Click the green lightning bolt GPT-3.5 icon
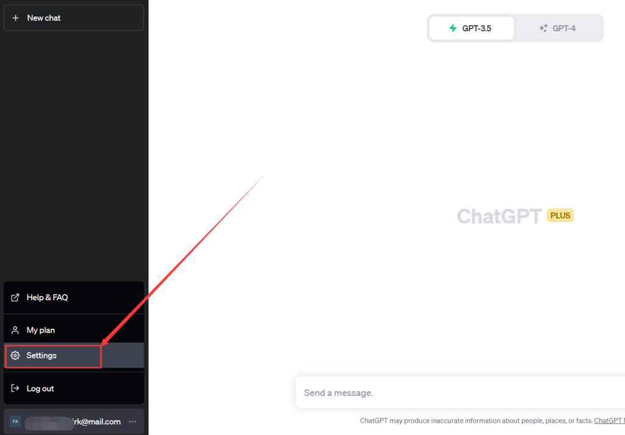625x435 pixels. tap(453, 28)
